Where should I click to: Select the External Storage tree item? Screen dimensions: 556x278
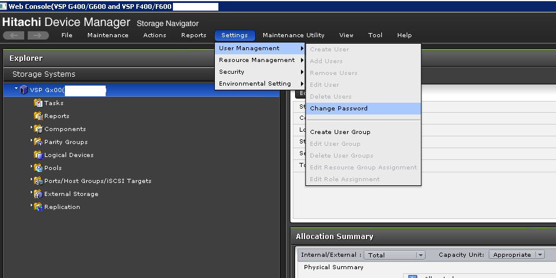click(71, 194)
